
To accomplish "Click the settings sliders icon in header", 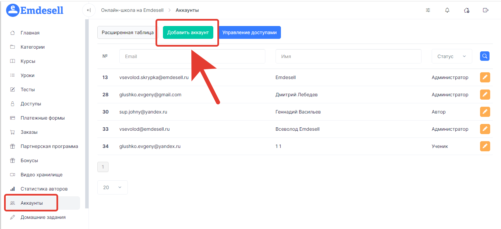I will (428, 10).
